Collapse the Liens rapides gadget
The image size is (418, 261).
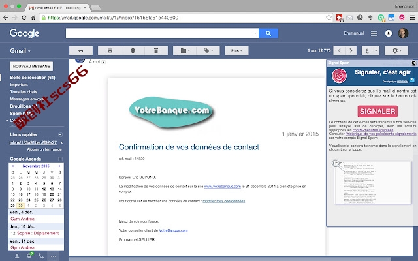pos(61,135)
